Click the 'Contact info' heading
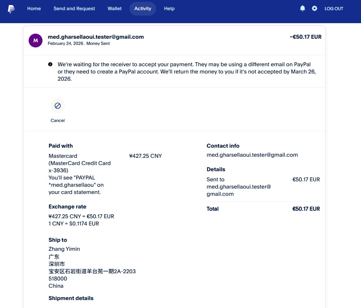 click(223, 146)
